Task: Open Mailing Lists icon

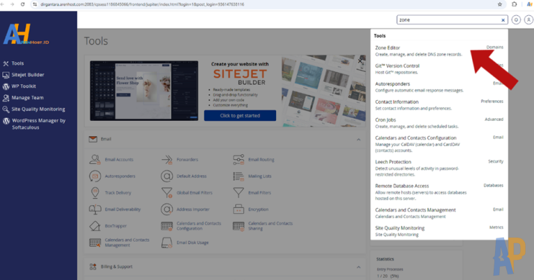Action: (238, 176)
